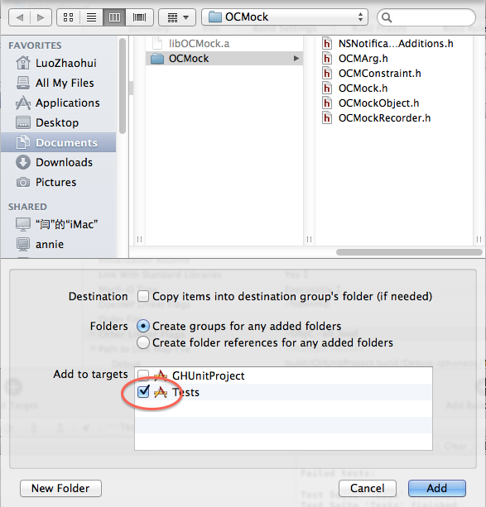This screenshot has height=507, width=486.
Task: Click the Cancel button
Action: (367, 488)
